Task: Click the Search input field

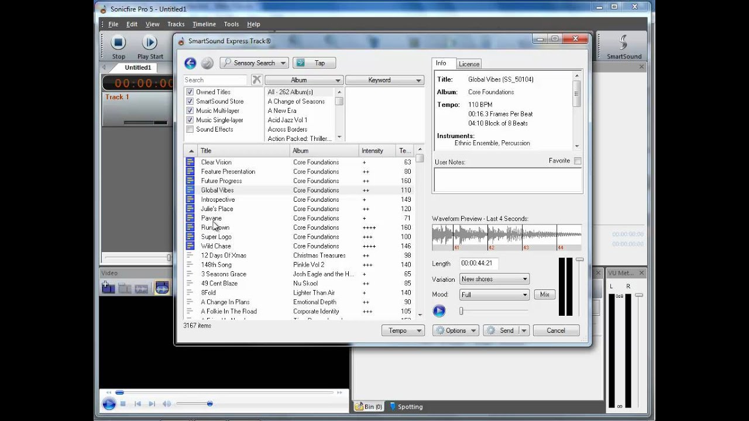Action: click(215, 80)
